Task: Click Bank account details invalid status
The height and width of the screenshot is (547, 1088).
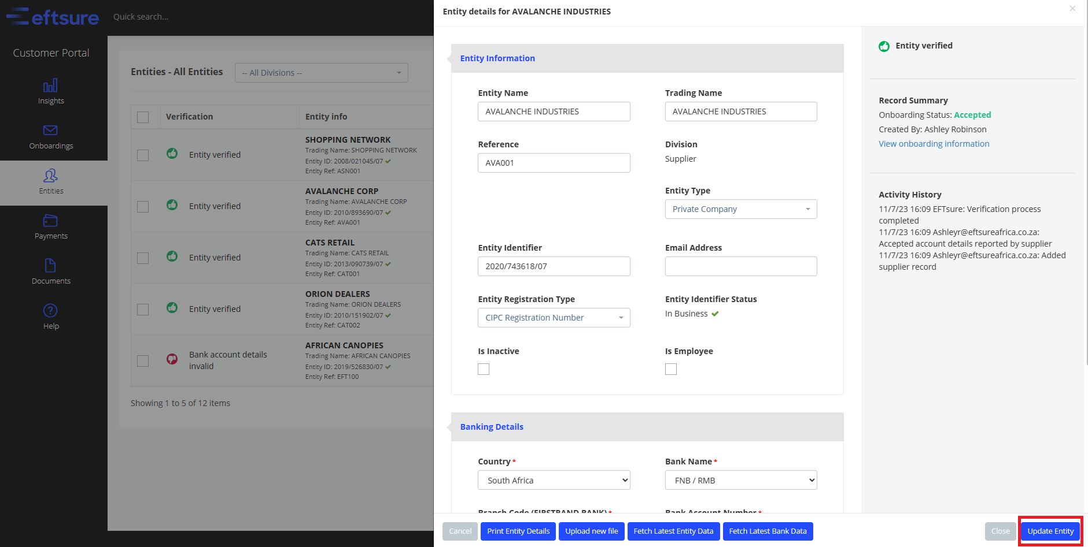Action: (x=228, y=360)
